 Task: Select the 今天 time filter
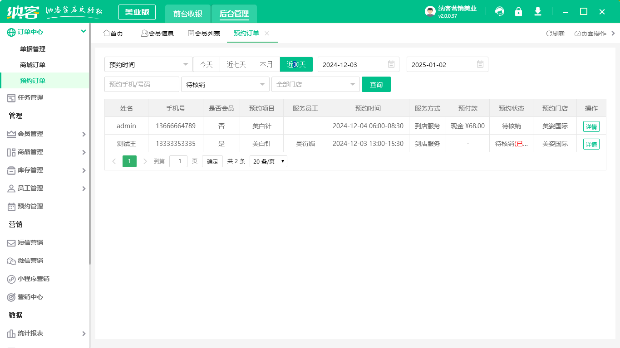(207, 64)
